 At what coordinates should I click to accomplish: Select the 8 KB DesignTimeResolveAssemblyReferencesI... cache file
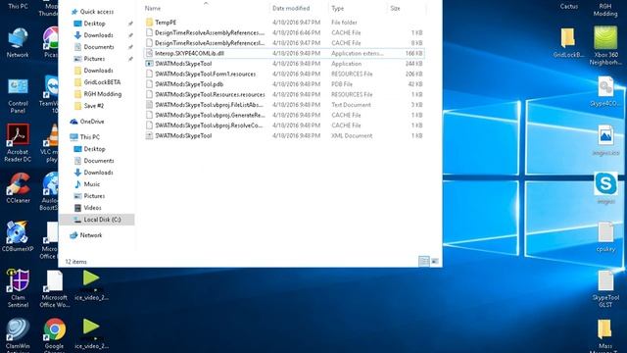(284, 43)
